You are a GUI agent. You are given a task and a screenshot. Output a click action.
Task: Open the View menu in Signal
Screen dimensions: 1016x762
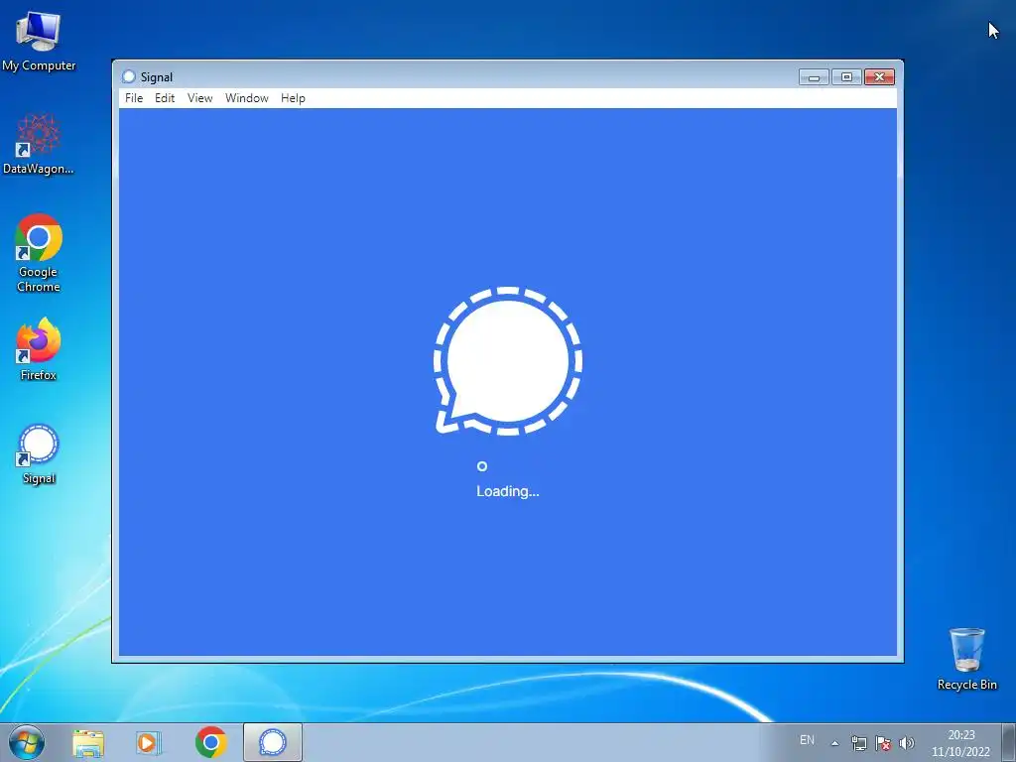tap(199, 98)
